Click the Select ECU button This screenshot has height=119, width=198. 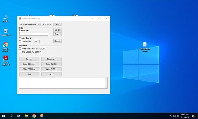pos(57,34)
